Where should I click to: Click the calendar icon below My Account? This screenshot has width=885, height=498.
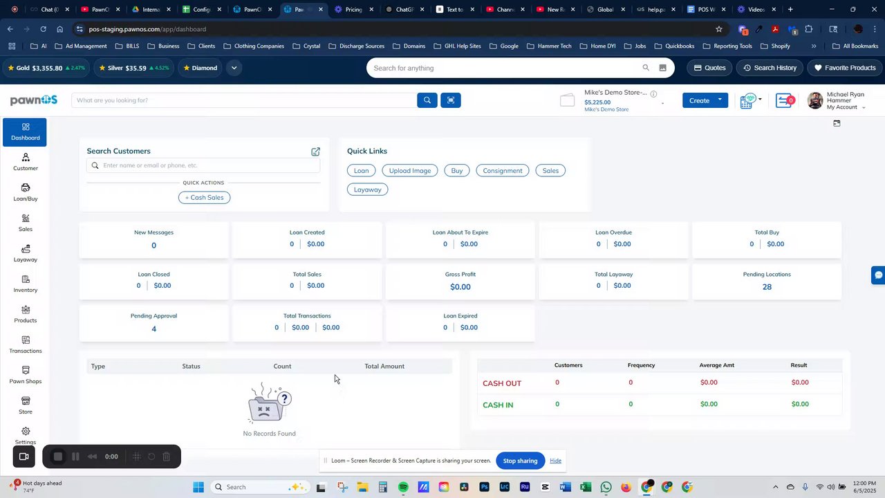coord(837,123)
